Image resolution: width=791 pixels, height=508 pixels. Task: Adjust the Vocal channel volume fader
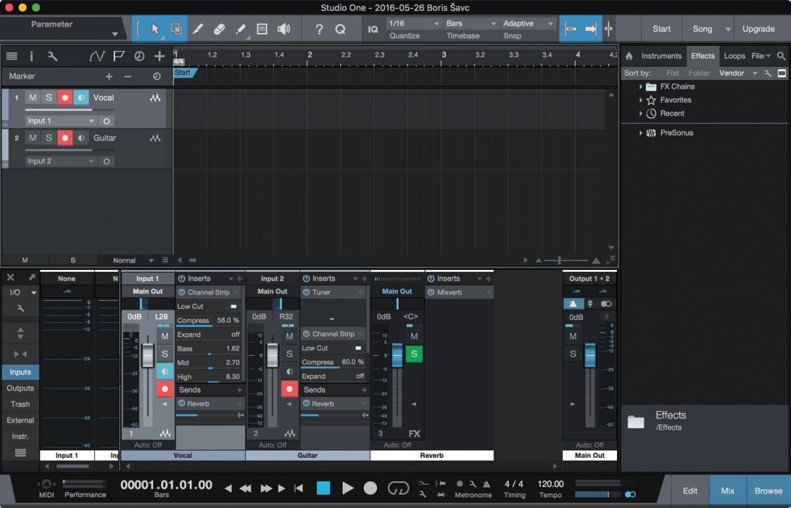pos(148,356)
